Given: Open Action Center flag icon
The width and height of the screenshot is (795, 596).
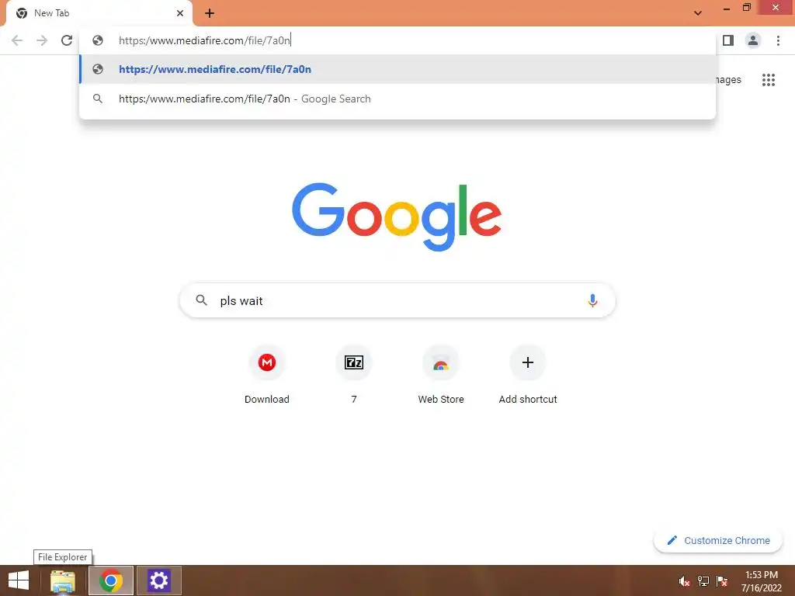Looking at the screenshot, I should [x=722, y=581].
